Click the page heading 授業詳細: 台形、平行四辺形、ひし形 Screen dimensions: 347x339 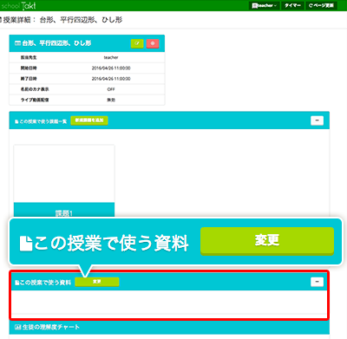(62, 20)
